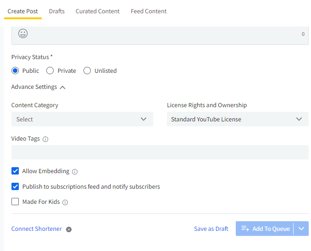The width and height of the screenshot is (311, 251).
Task: Uncheck the Allow Embedding checkbox
Action: [x=15, y=171]
